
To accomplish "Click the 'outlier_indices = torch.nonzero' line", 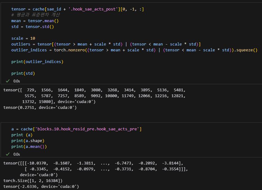I will (x=134, y=50).
